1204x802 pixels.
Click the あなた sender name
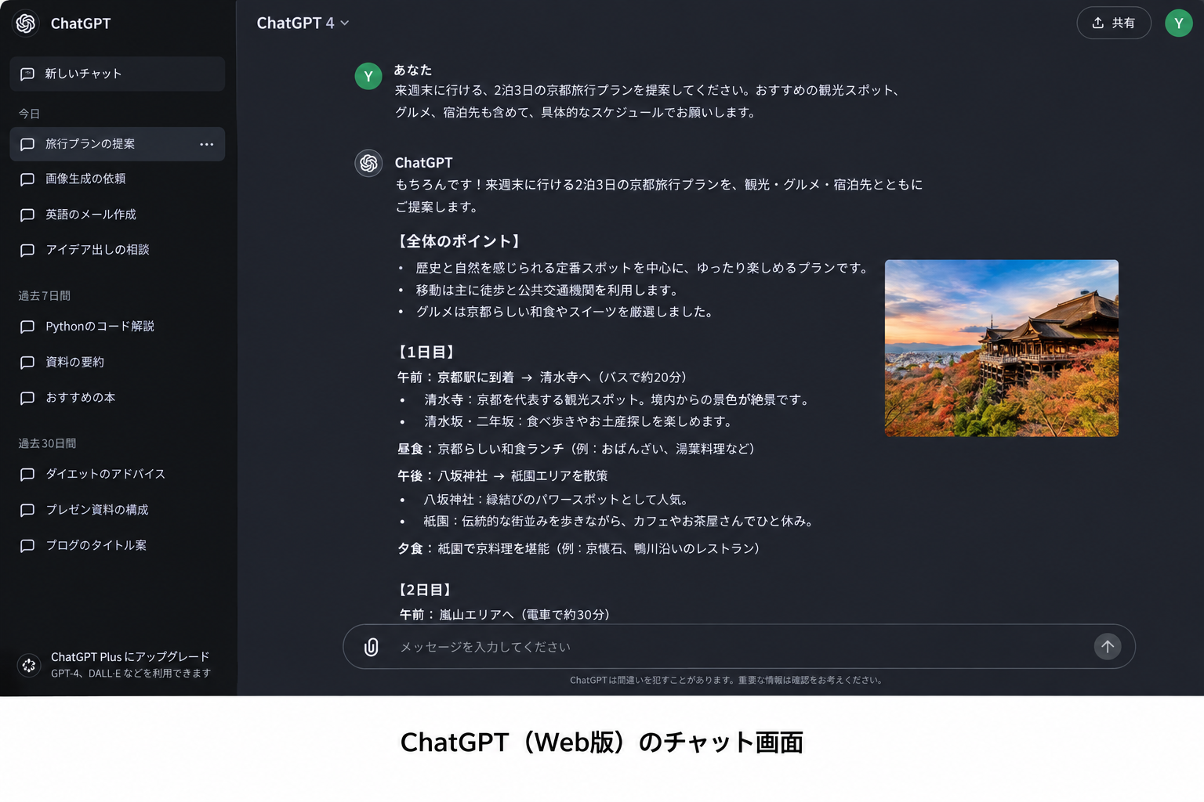[413, 70]
